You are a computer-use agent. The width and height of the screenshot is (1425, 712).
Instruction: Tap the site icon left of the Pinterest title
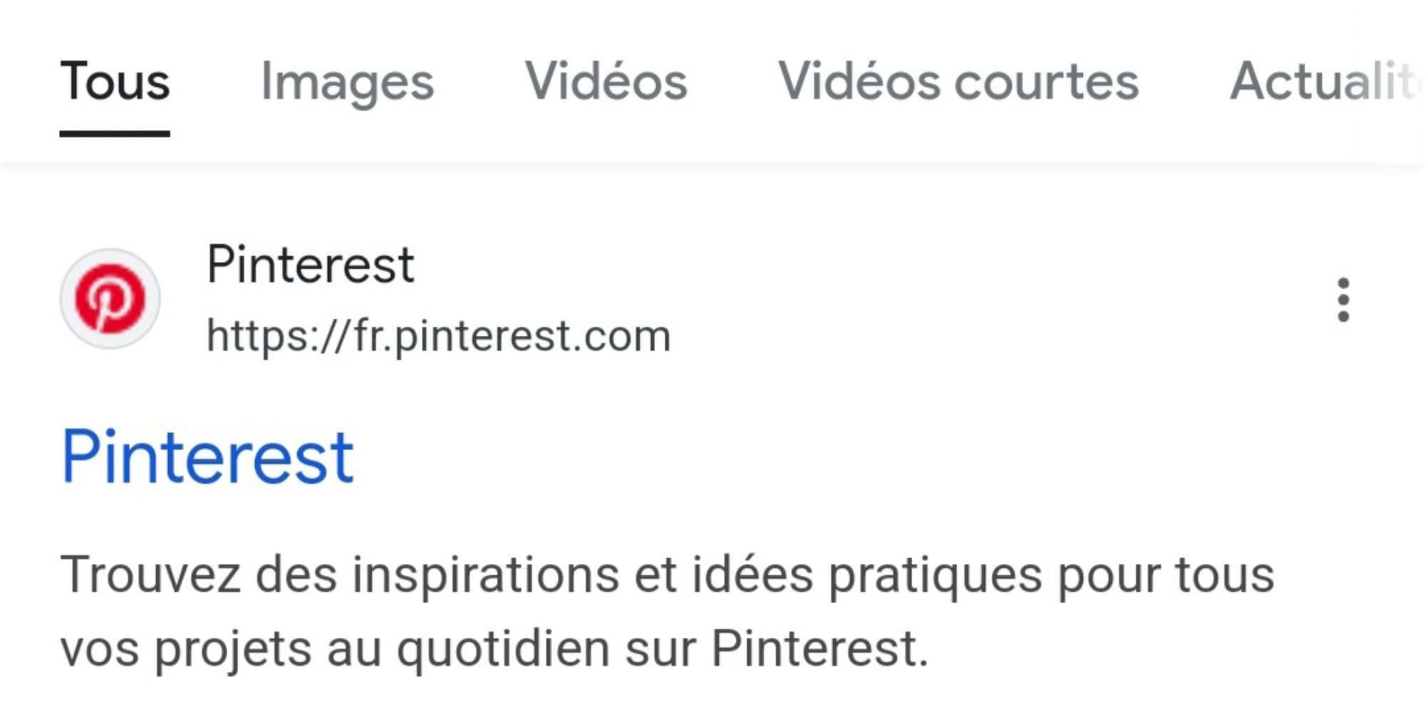coord(110,299)
